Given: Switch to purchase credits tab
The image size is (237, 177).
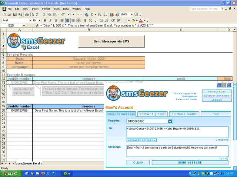Looking at the screenshot, I should (184, 114).
